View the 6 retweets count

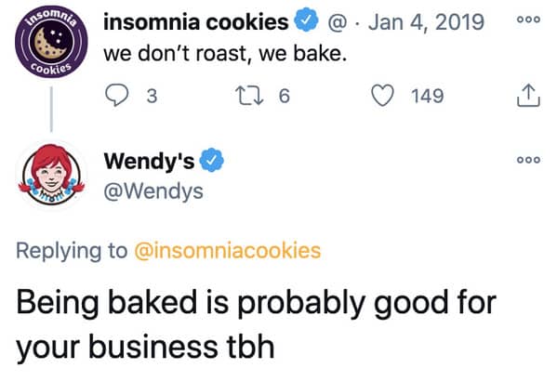pyautogui.click(x=285, y=96)
